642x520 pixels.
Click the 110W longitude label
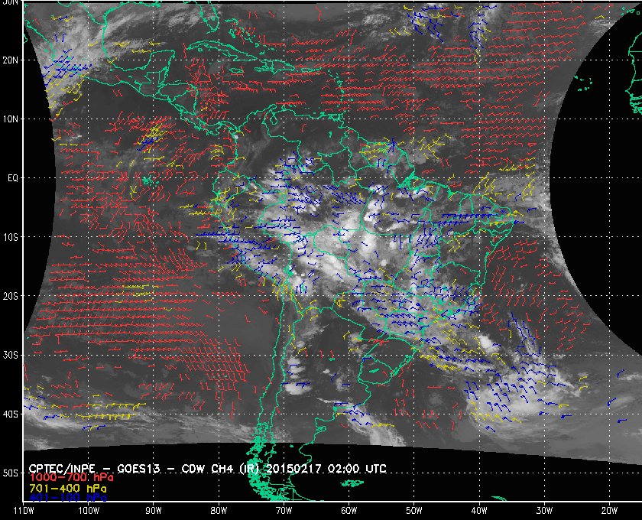pyautogui.click(x=24, y=511)
